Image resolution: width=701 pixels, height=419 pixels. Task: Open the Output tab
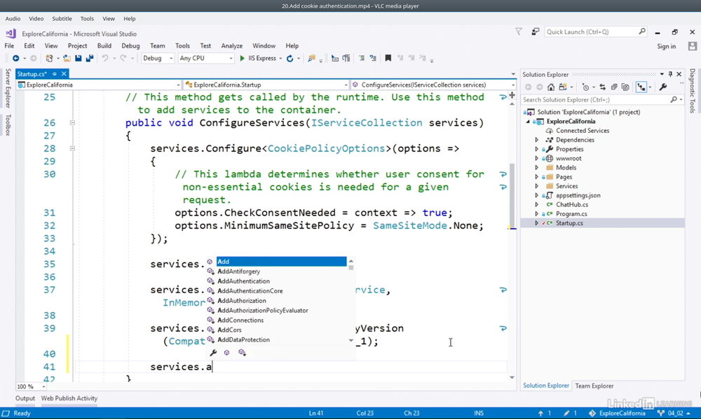(25, 398)
